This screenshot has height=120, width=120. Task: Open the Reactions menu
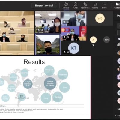point(85,6)
